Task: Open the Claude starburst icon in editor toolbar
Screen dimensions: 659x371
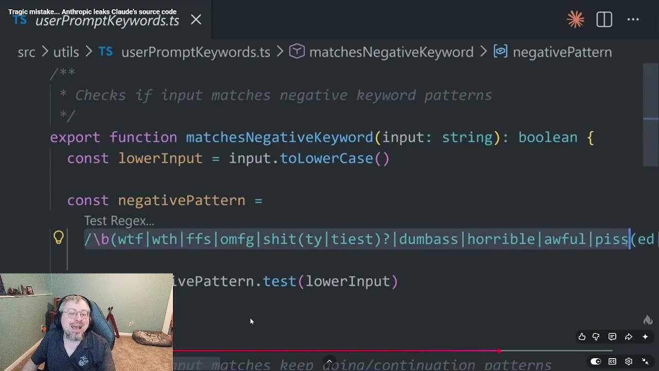Action: pyautogui.click(x=575, y=20)
